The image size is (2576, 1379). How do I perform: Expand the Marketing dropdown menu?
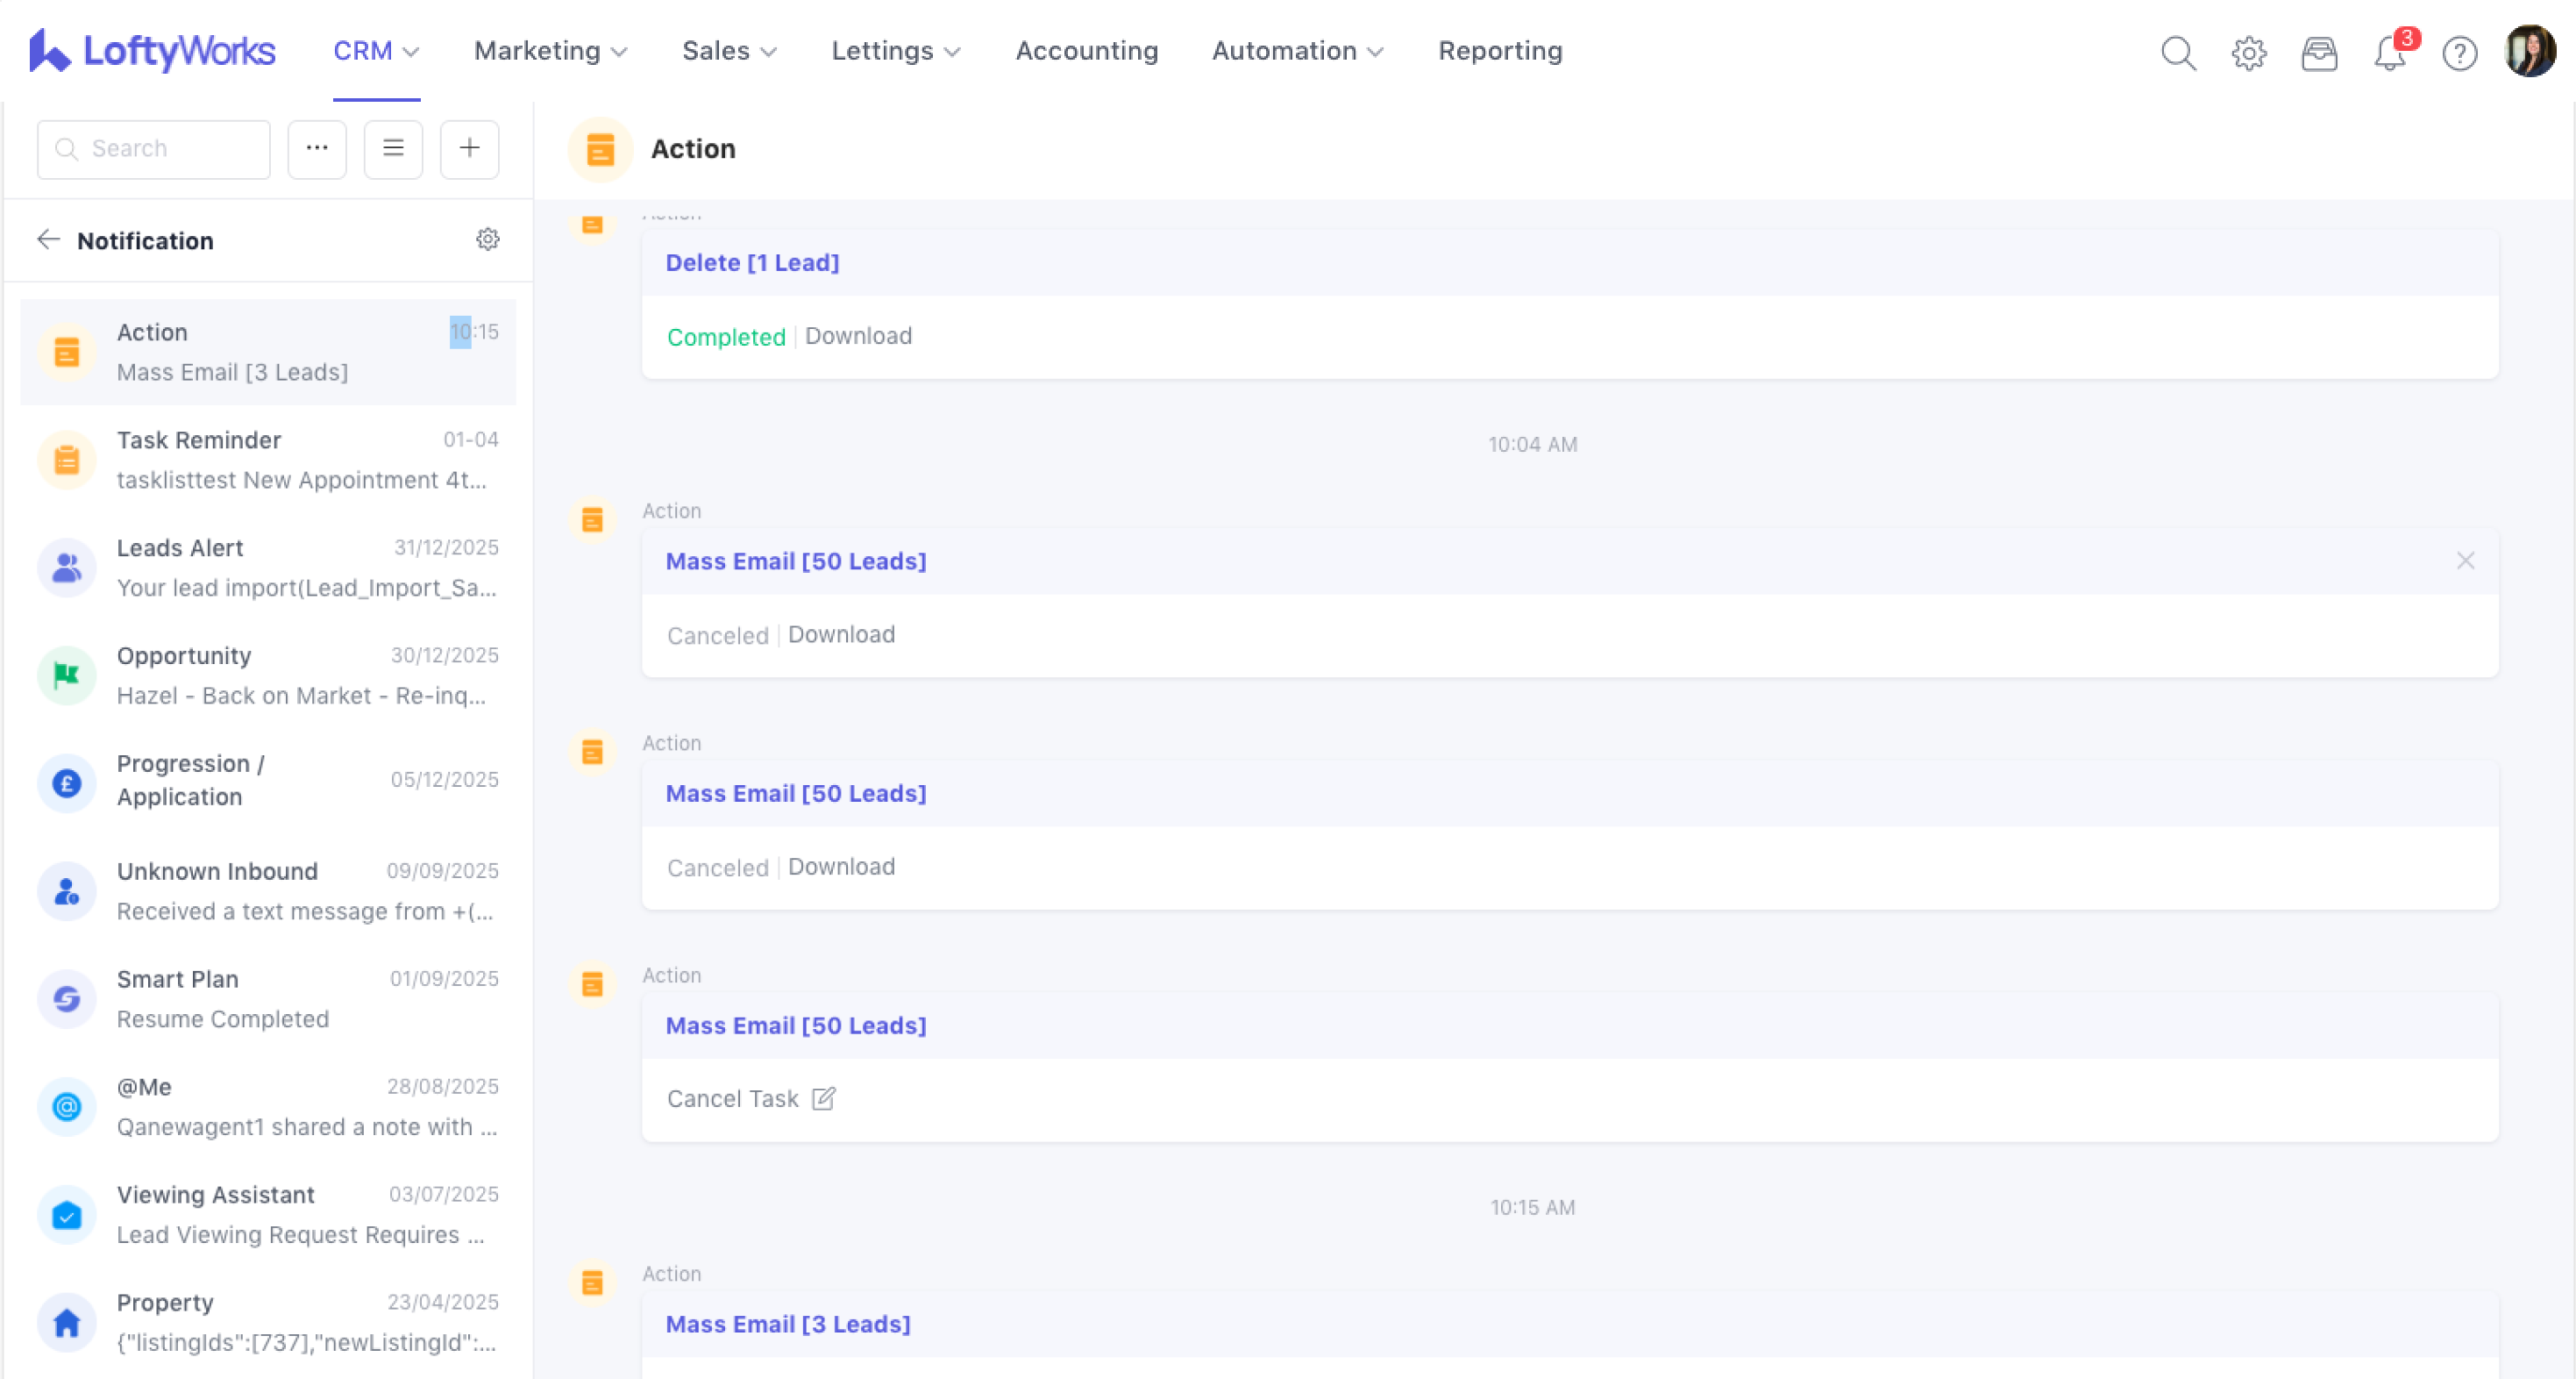[x=550, y=51]
